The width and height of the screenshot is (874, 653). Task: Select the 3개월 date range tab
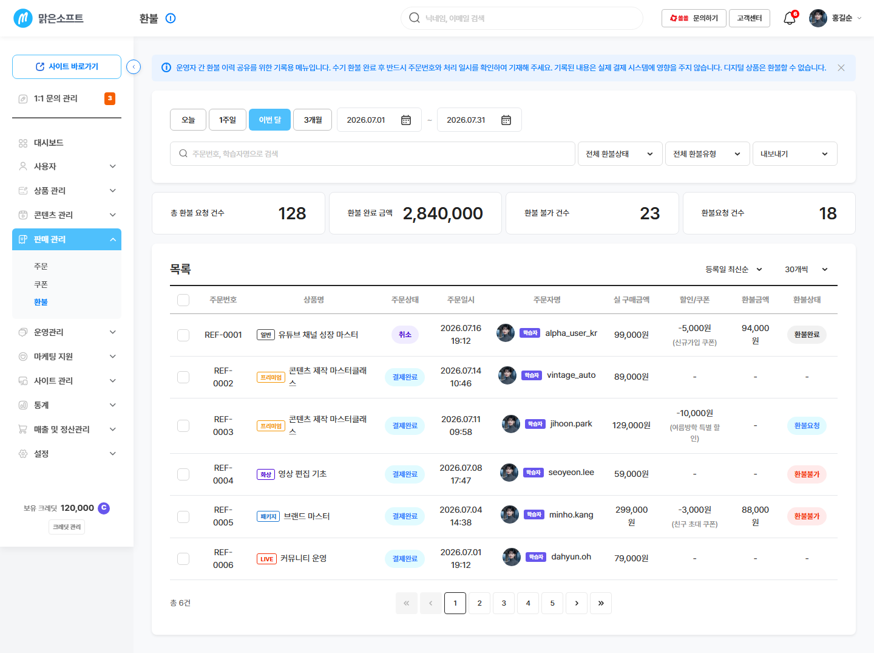[313, 120]
